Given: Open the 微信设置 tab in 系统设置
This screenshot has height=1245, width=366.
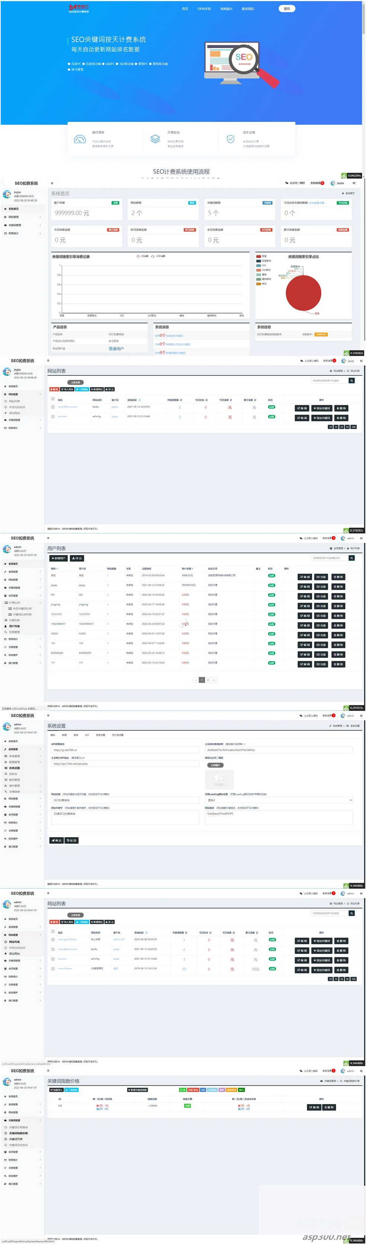Looking at the screenshot, I should (x=100, y=735).
